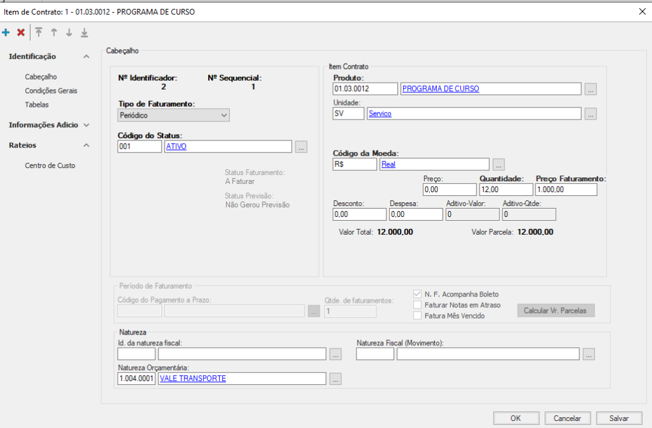Image resolution: width=652 pixels, height=428 pixels.
Task: Collapse the Identificação section
Action: coord(87,57)
